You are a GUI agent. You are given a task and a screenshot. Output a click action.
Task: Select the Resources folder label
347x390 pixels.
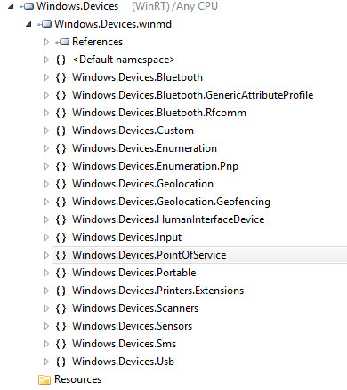[78, 379]
